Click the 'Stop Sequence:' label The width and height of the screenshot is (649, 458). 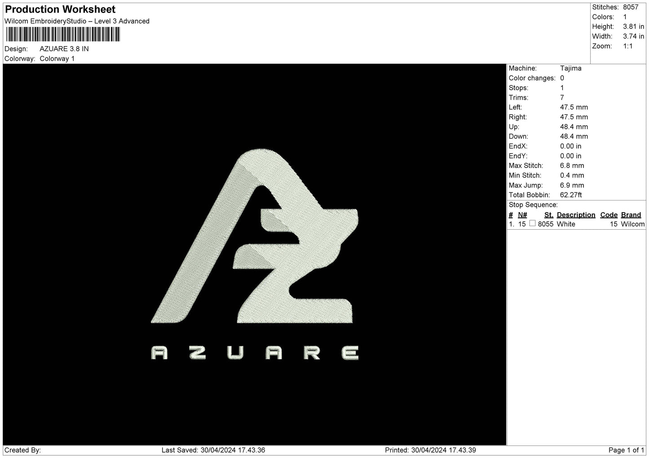coord(533,205)
